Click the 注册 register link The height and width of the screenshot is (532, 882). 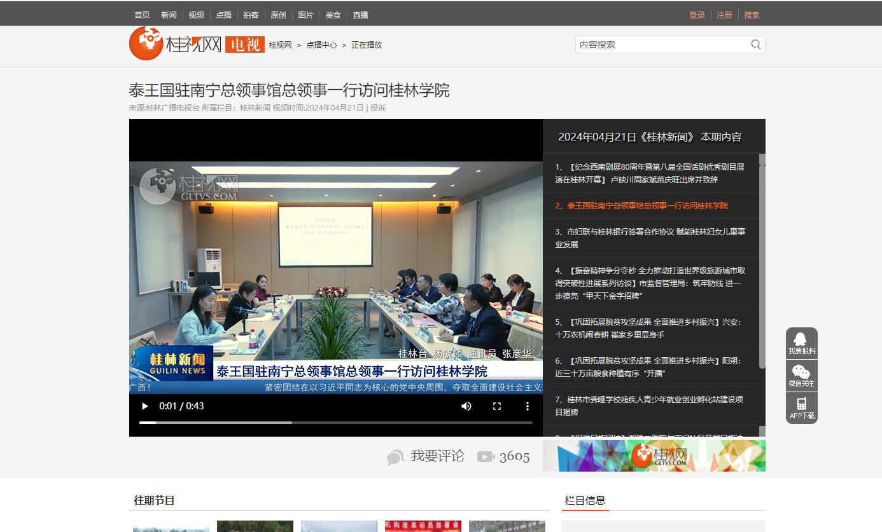click(724, 15)
